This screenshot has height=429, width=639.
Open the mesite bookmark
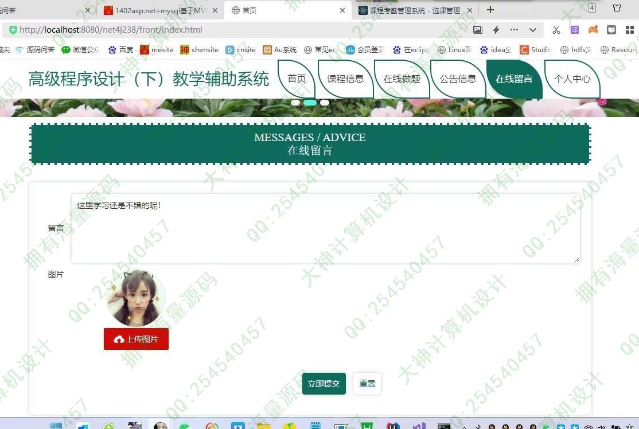(x=157, y=50)
